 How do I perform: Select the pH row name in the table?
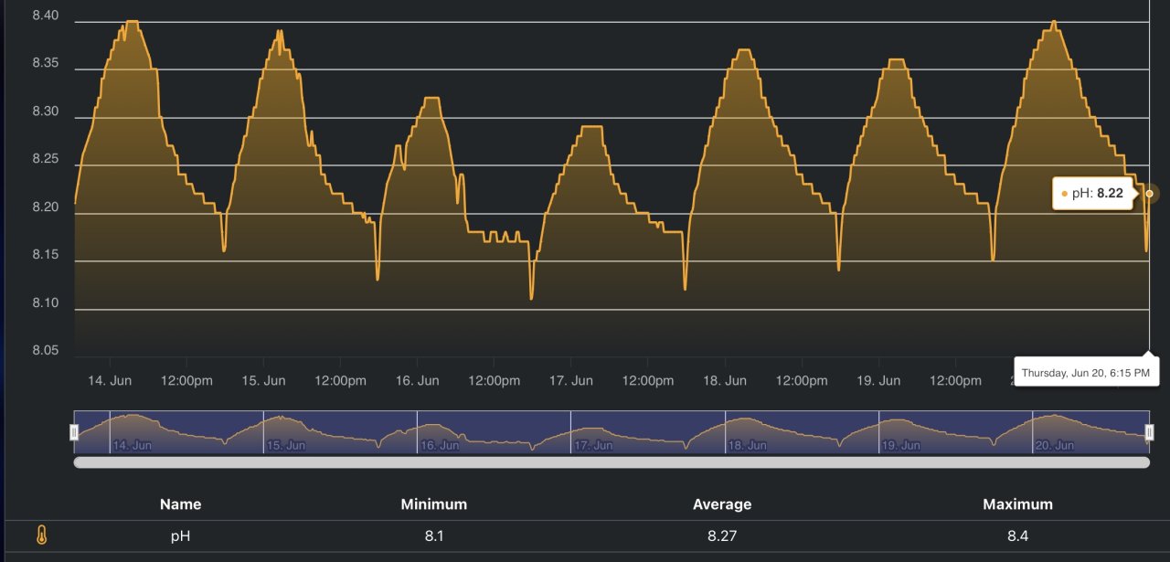180,536
